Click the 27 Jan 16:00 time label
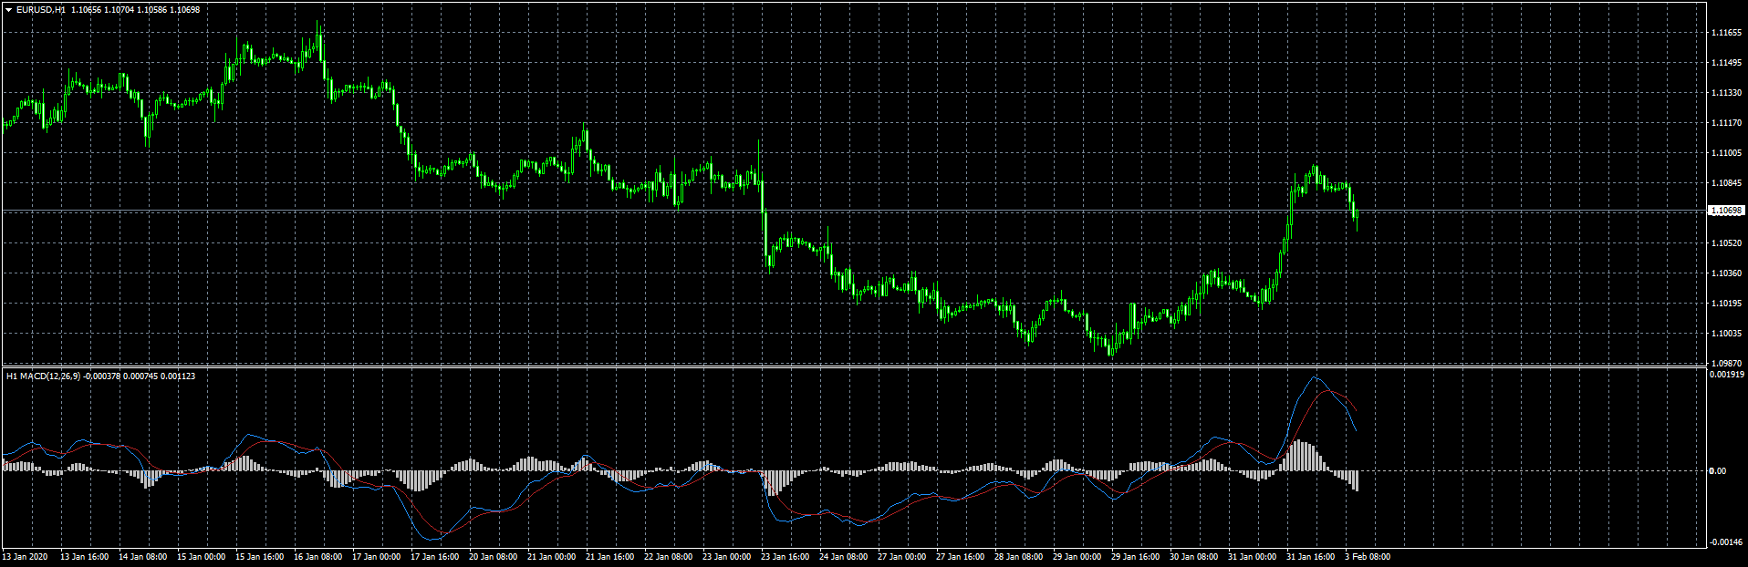The height and width of the screenshot is (567, 1748). 960,557
